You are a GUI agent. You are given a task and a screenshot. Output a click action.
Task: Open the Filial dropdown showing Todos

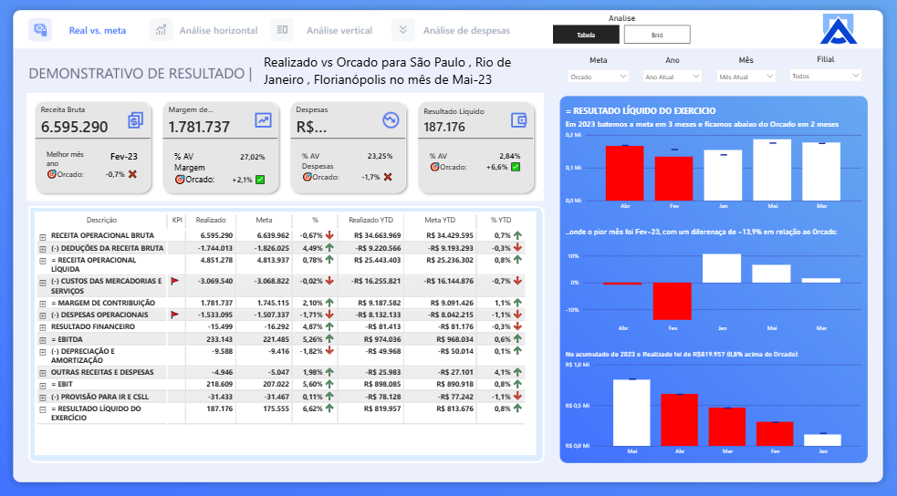(x=826, y=76)
